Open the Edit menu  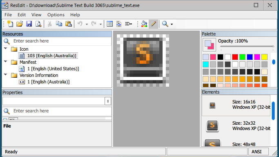pos(22,15)
